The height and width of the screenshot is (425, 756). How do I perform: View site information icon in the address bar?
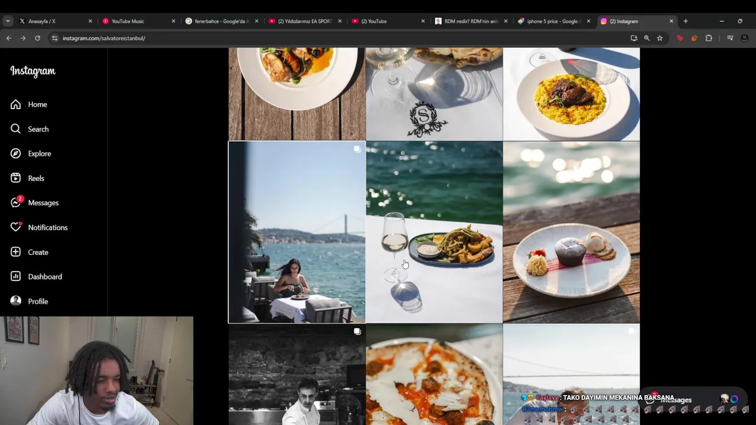pos(54,38)
